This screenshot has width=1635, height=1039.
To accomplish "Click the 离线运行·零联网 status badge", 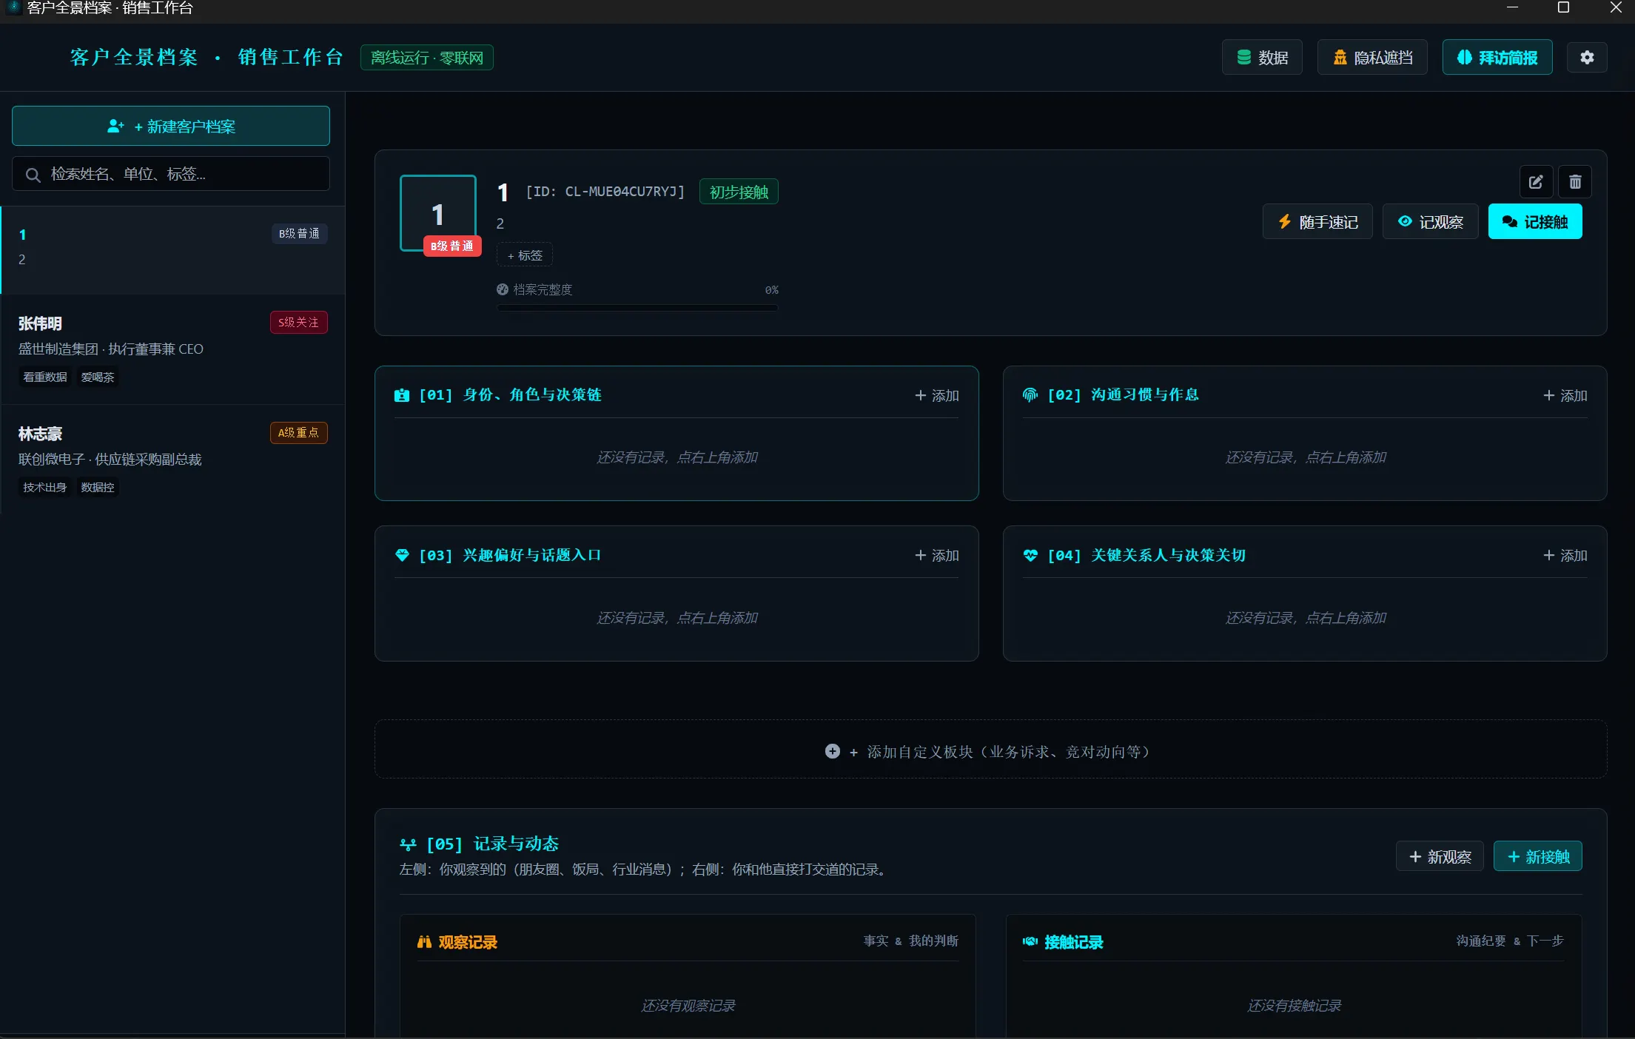I will pos(427,57).
